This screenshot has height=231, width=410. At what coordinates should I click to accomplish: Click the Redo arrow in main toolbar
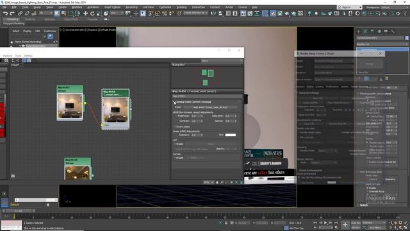point(12,13)
